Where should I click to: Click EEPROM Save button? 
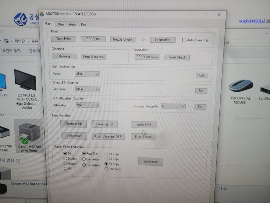147,57
